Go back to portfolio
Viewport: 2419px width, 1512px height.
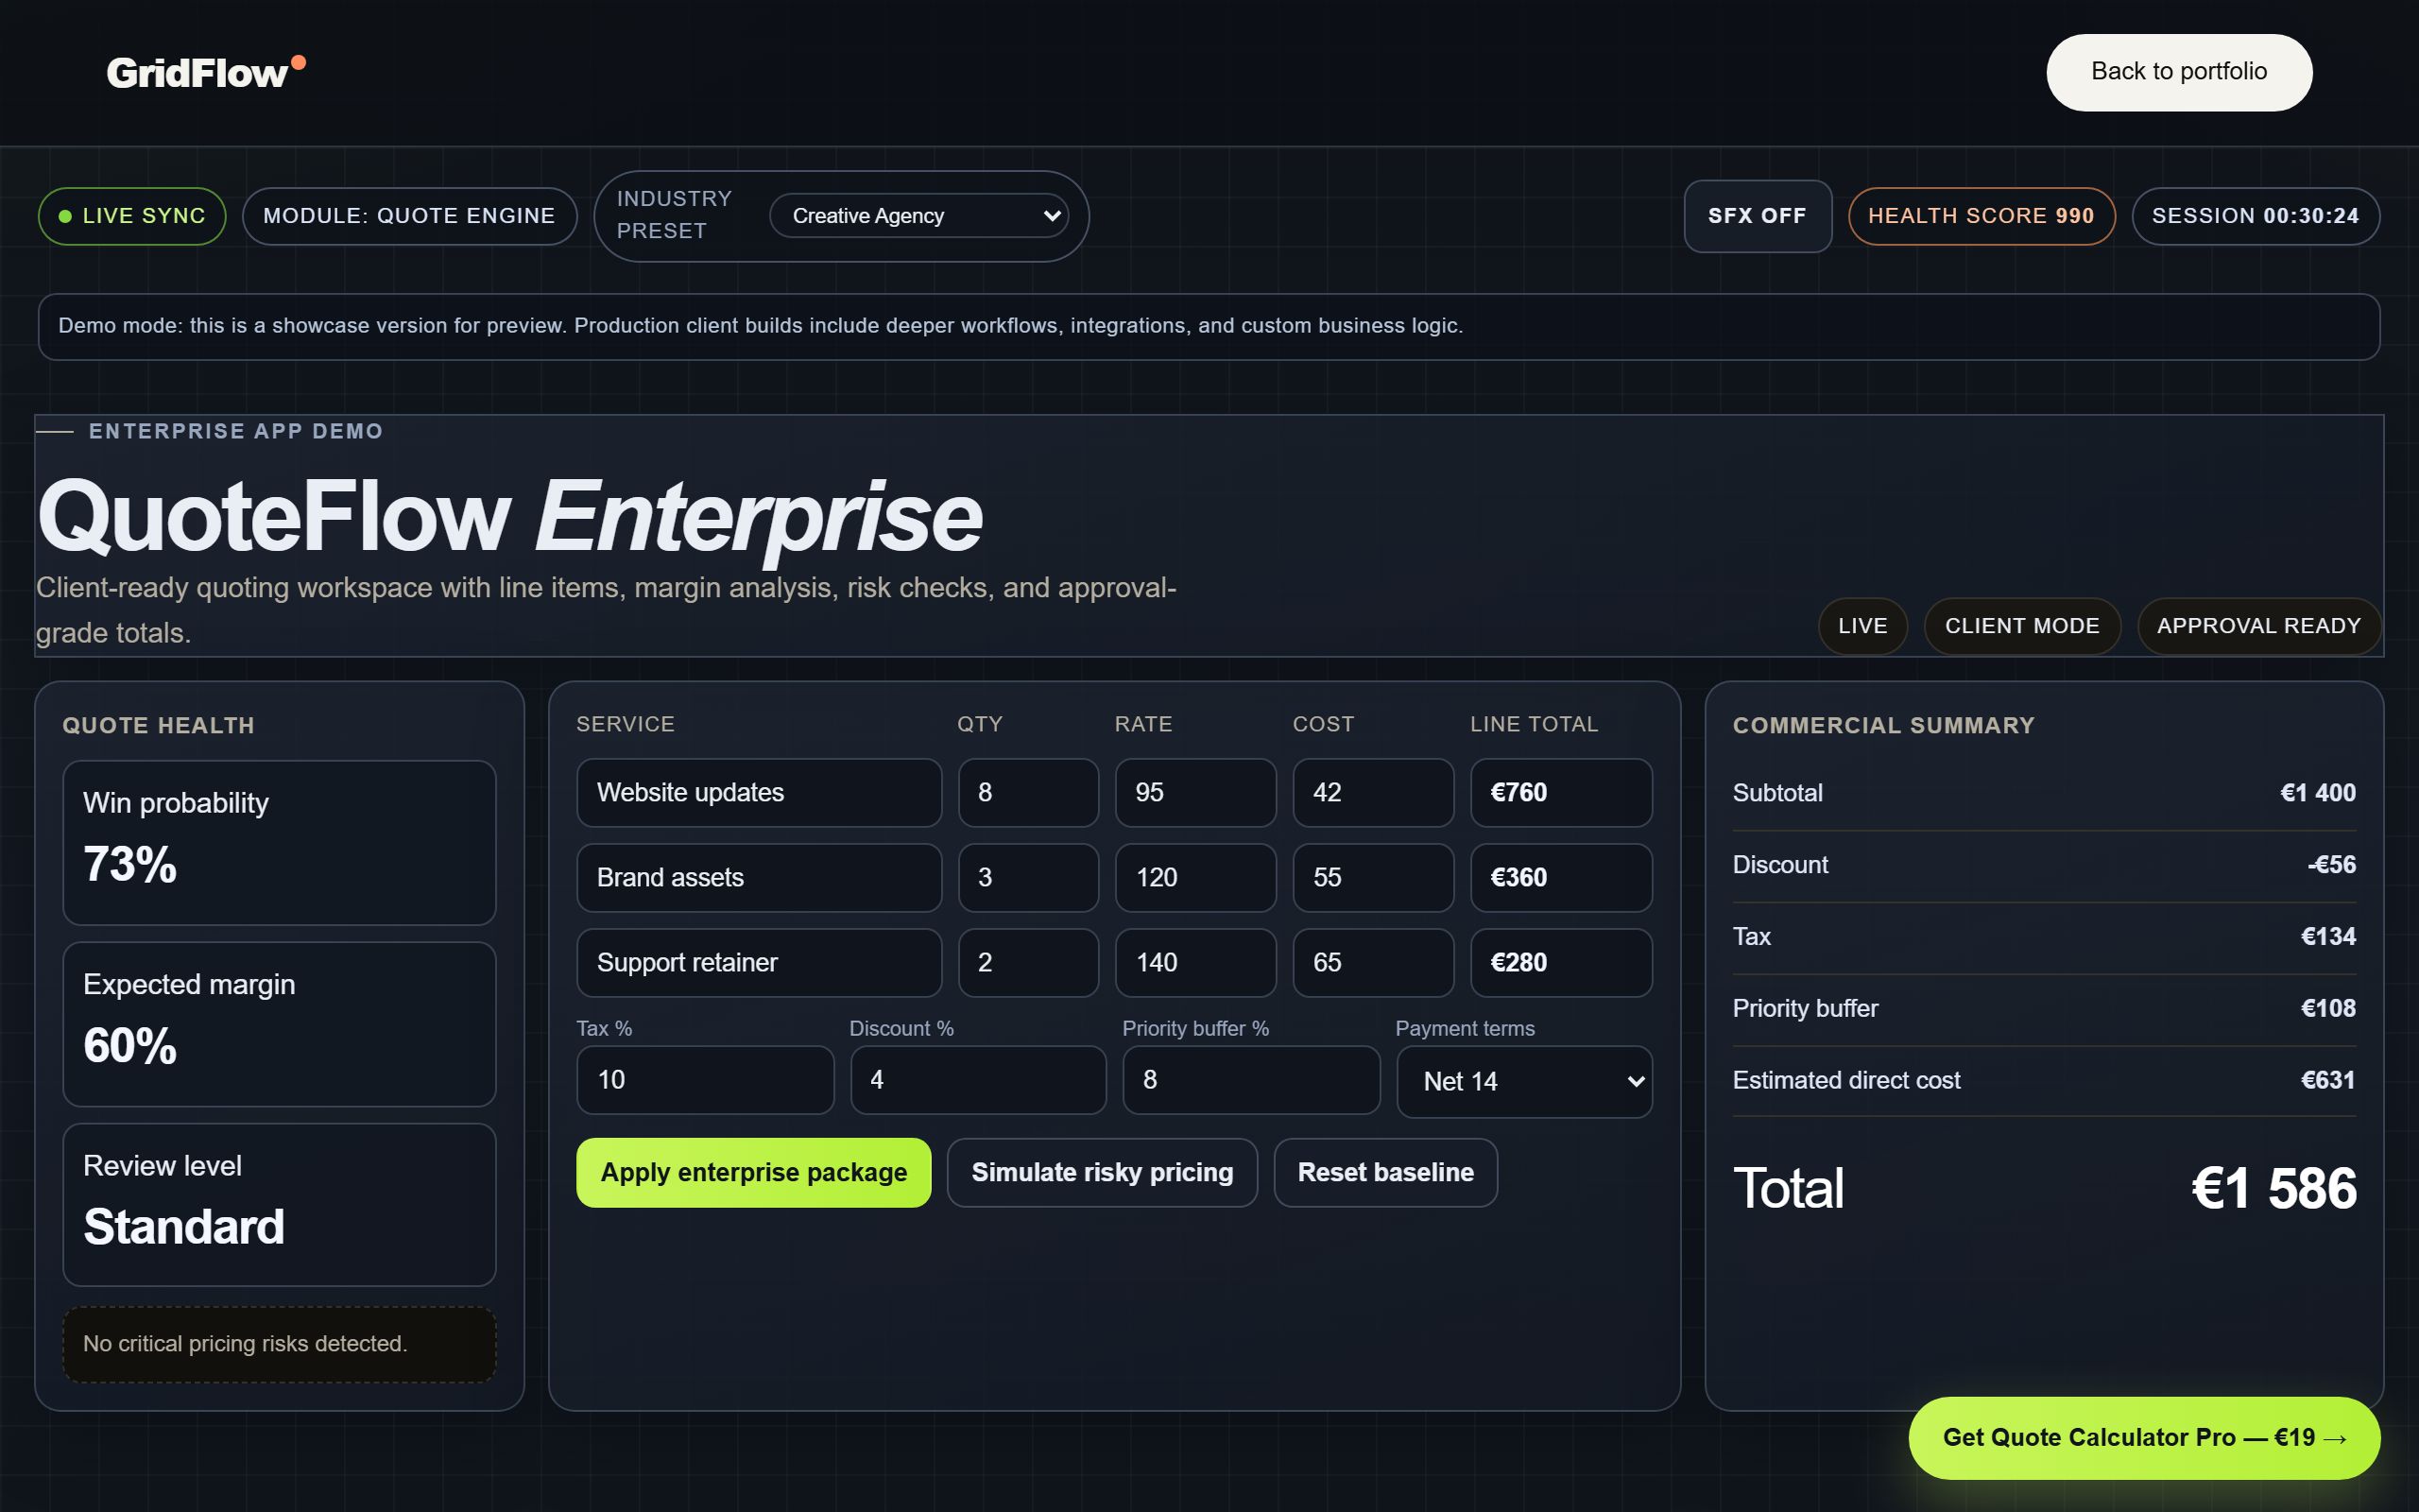pos(2178,72)
